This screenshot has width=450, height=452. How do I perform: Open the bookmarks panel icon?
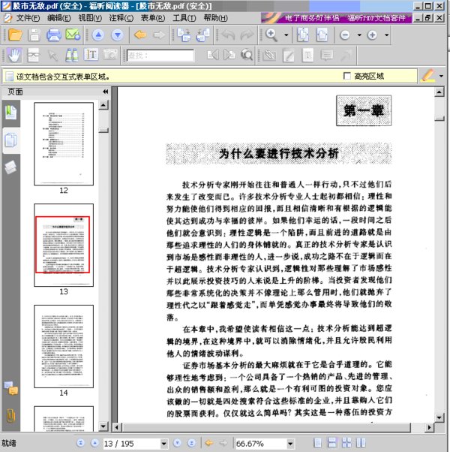[x=11, y=113]
